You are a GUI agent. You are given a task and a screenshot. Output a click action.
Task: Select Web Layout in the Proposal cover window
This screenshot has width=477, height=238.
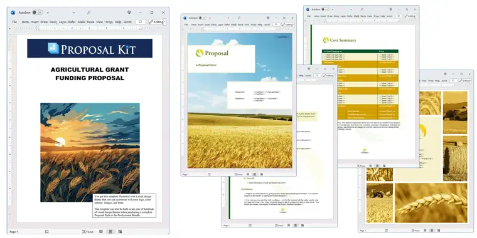[261, 174]
